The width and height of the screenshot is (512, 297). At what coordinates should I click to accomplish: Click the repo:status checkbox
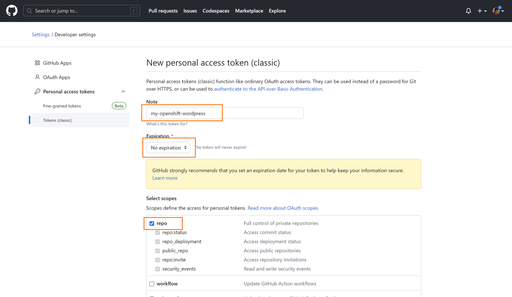[158, 233]
